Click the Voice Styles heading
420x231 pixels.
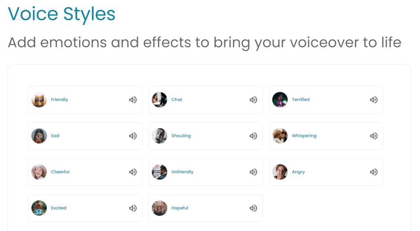pos(62,14)
